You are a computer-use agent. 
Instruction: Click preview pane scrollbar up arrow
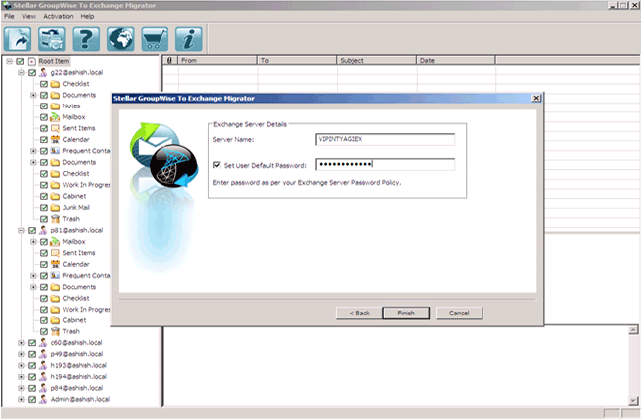pyautogui.click(x=634, y=330)
